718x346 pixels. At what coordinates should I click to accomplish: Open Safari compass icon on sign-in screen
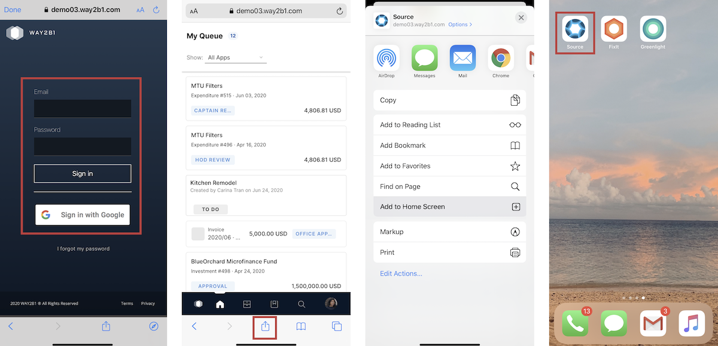pos(154,326)
